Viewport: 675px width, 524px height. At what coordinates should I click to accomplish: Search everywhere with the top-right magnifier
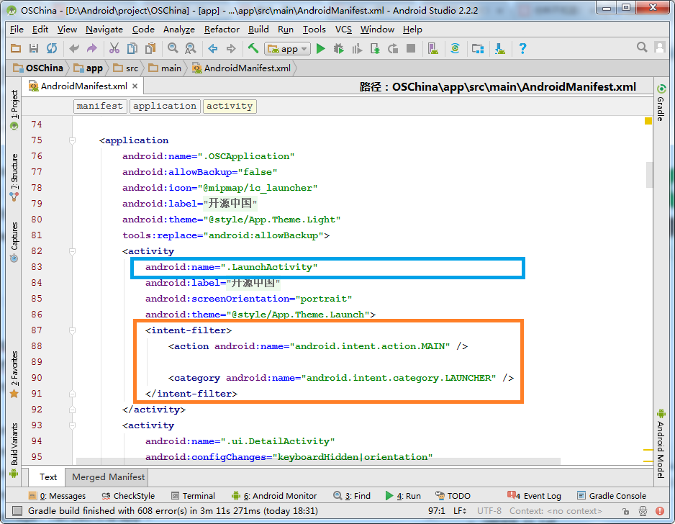(642, 48)
